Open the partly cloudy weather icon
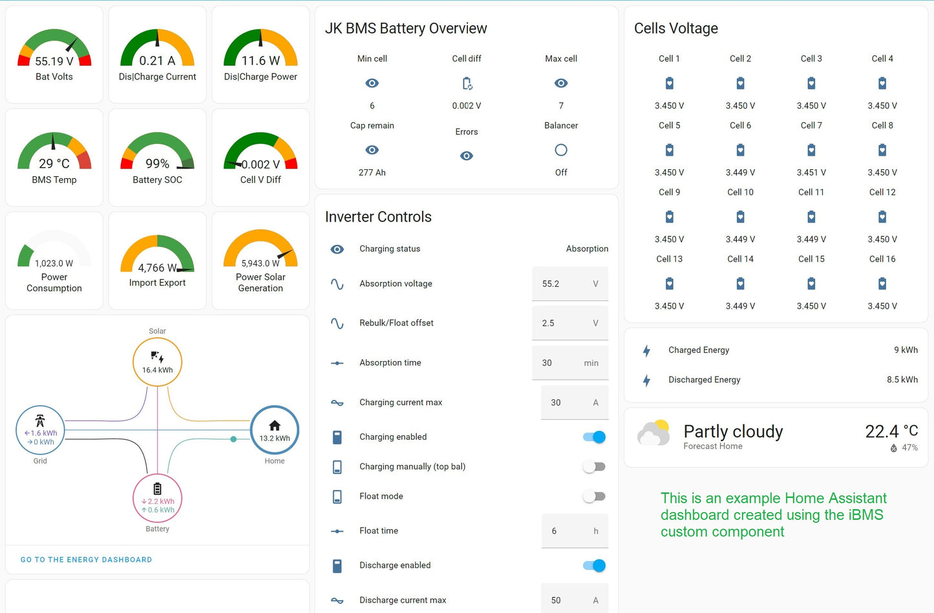The image size is (934, 613). (653, 433)
